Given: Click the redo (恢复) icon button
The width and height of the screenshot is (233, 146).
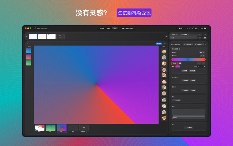Looking at the screenshot, I should pos(187,28).
